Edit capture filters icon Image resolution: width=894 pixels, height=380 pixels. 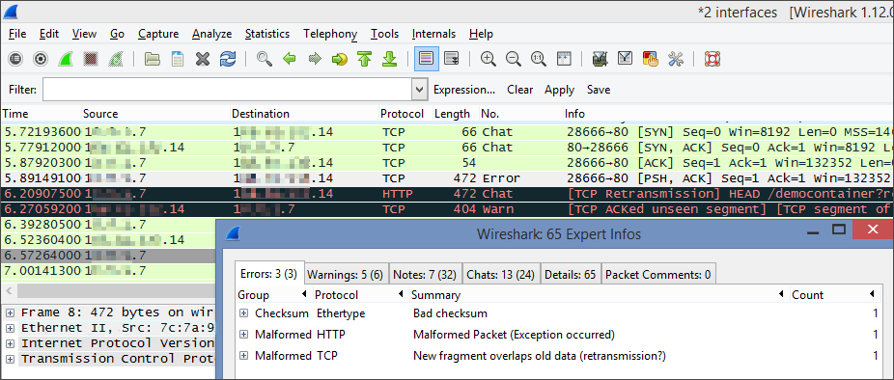pyautogui.click(x=600, y=59)
